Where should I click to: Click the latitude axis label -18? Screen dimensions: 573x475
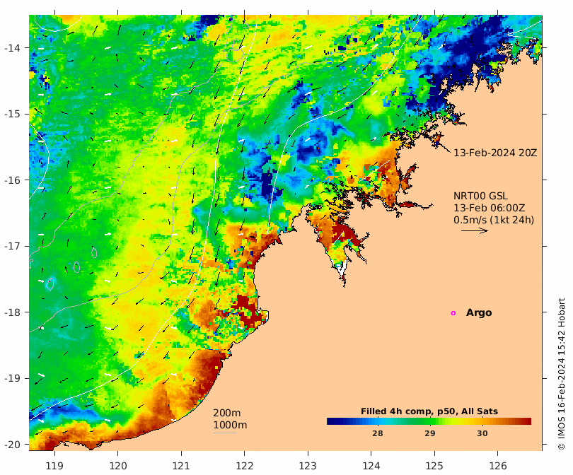[x=12, y=312]
